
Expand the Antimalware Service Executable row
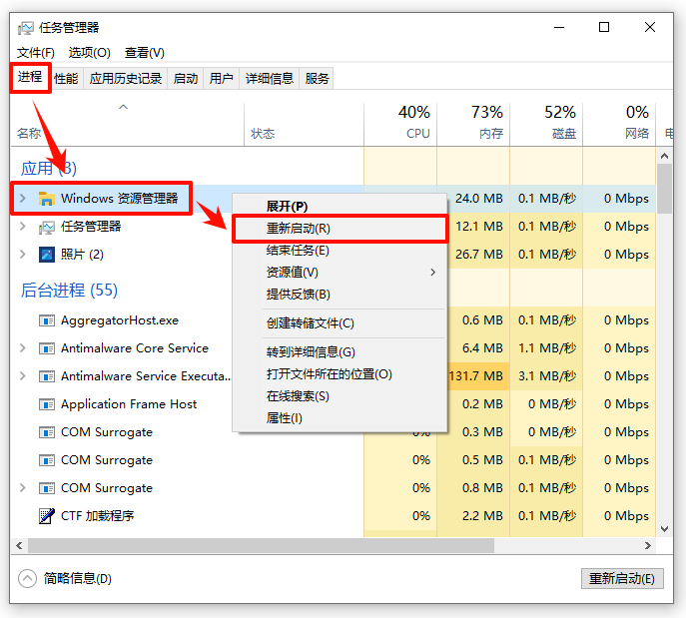pos(23,376)
